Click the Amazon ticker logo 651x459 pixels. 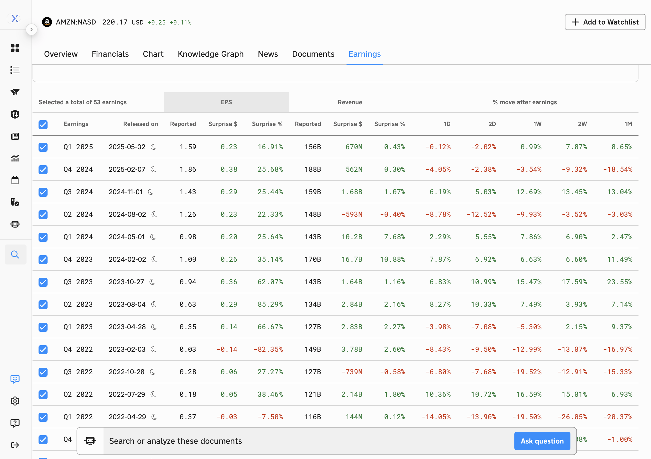47,22
